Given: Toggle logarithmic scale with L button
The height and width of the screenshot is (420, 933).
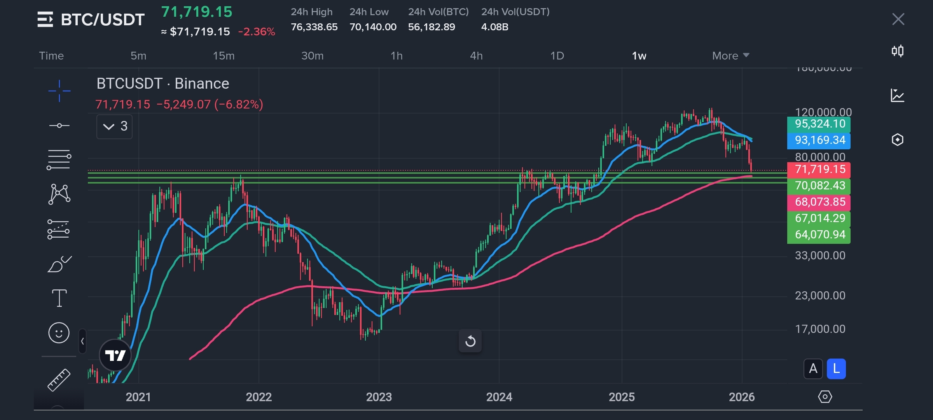Looking at the screenshot, I should pyautogui.click(x=836, y=369).
